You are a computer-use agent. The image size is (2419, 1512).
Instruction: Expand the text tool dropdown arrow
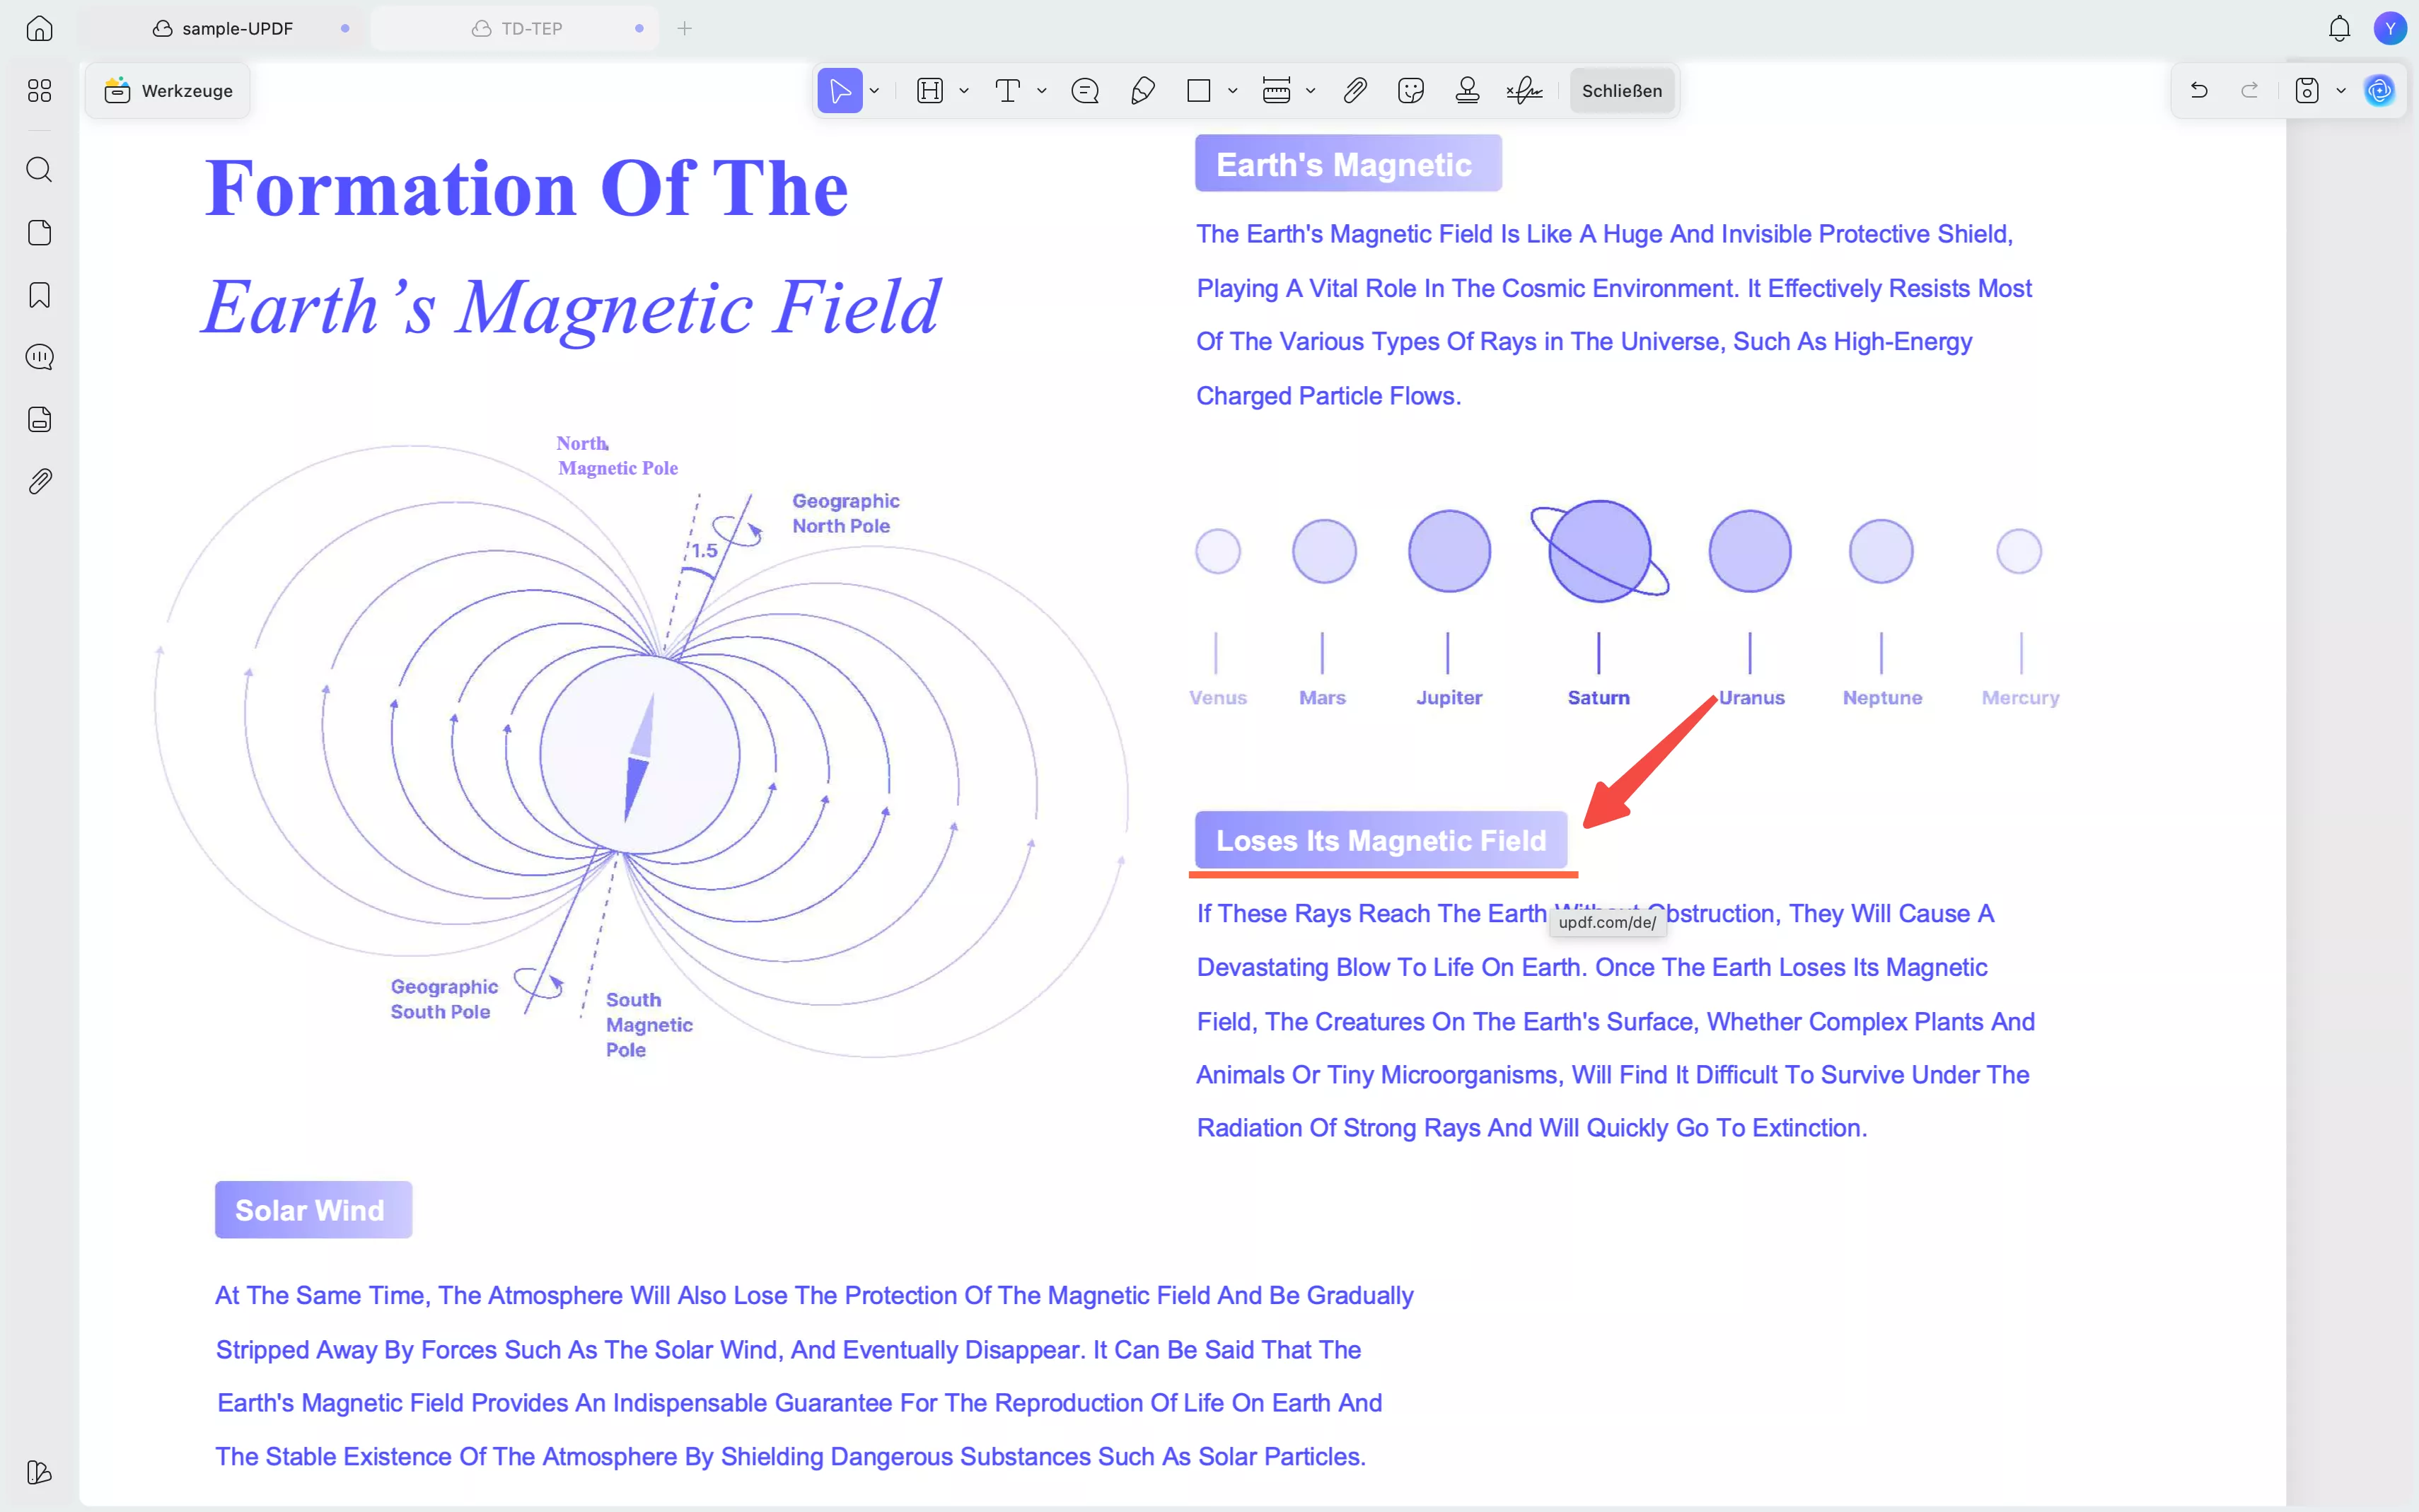coord(1042,91)
